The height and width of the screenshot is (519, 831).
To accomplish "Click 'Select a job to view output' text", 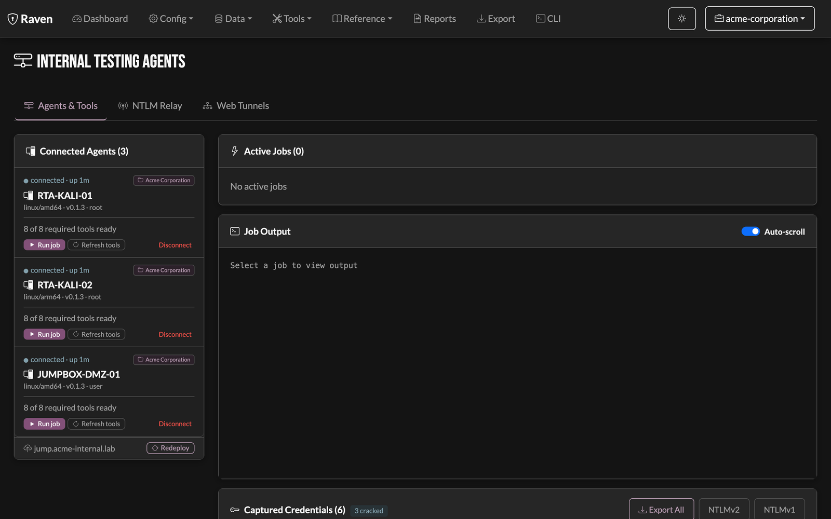I will (294, 265).
